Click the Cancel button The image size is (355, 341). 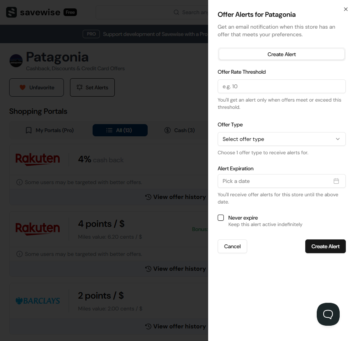[x=232, y=246]
